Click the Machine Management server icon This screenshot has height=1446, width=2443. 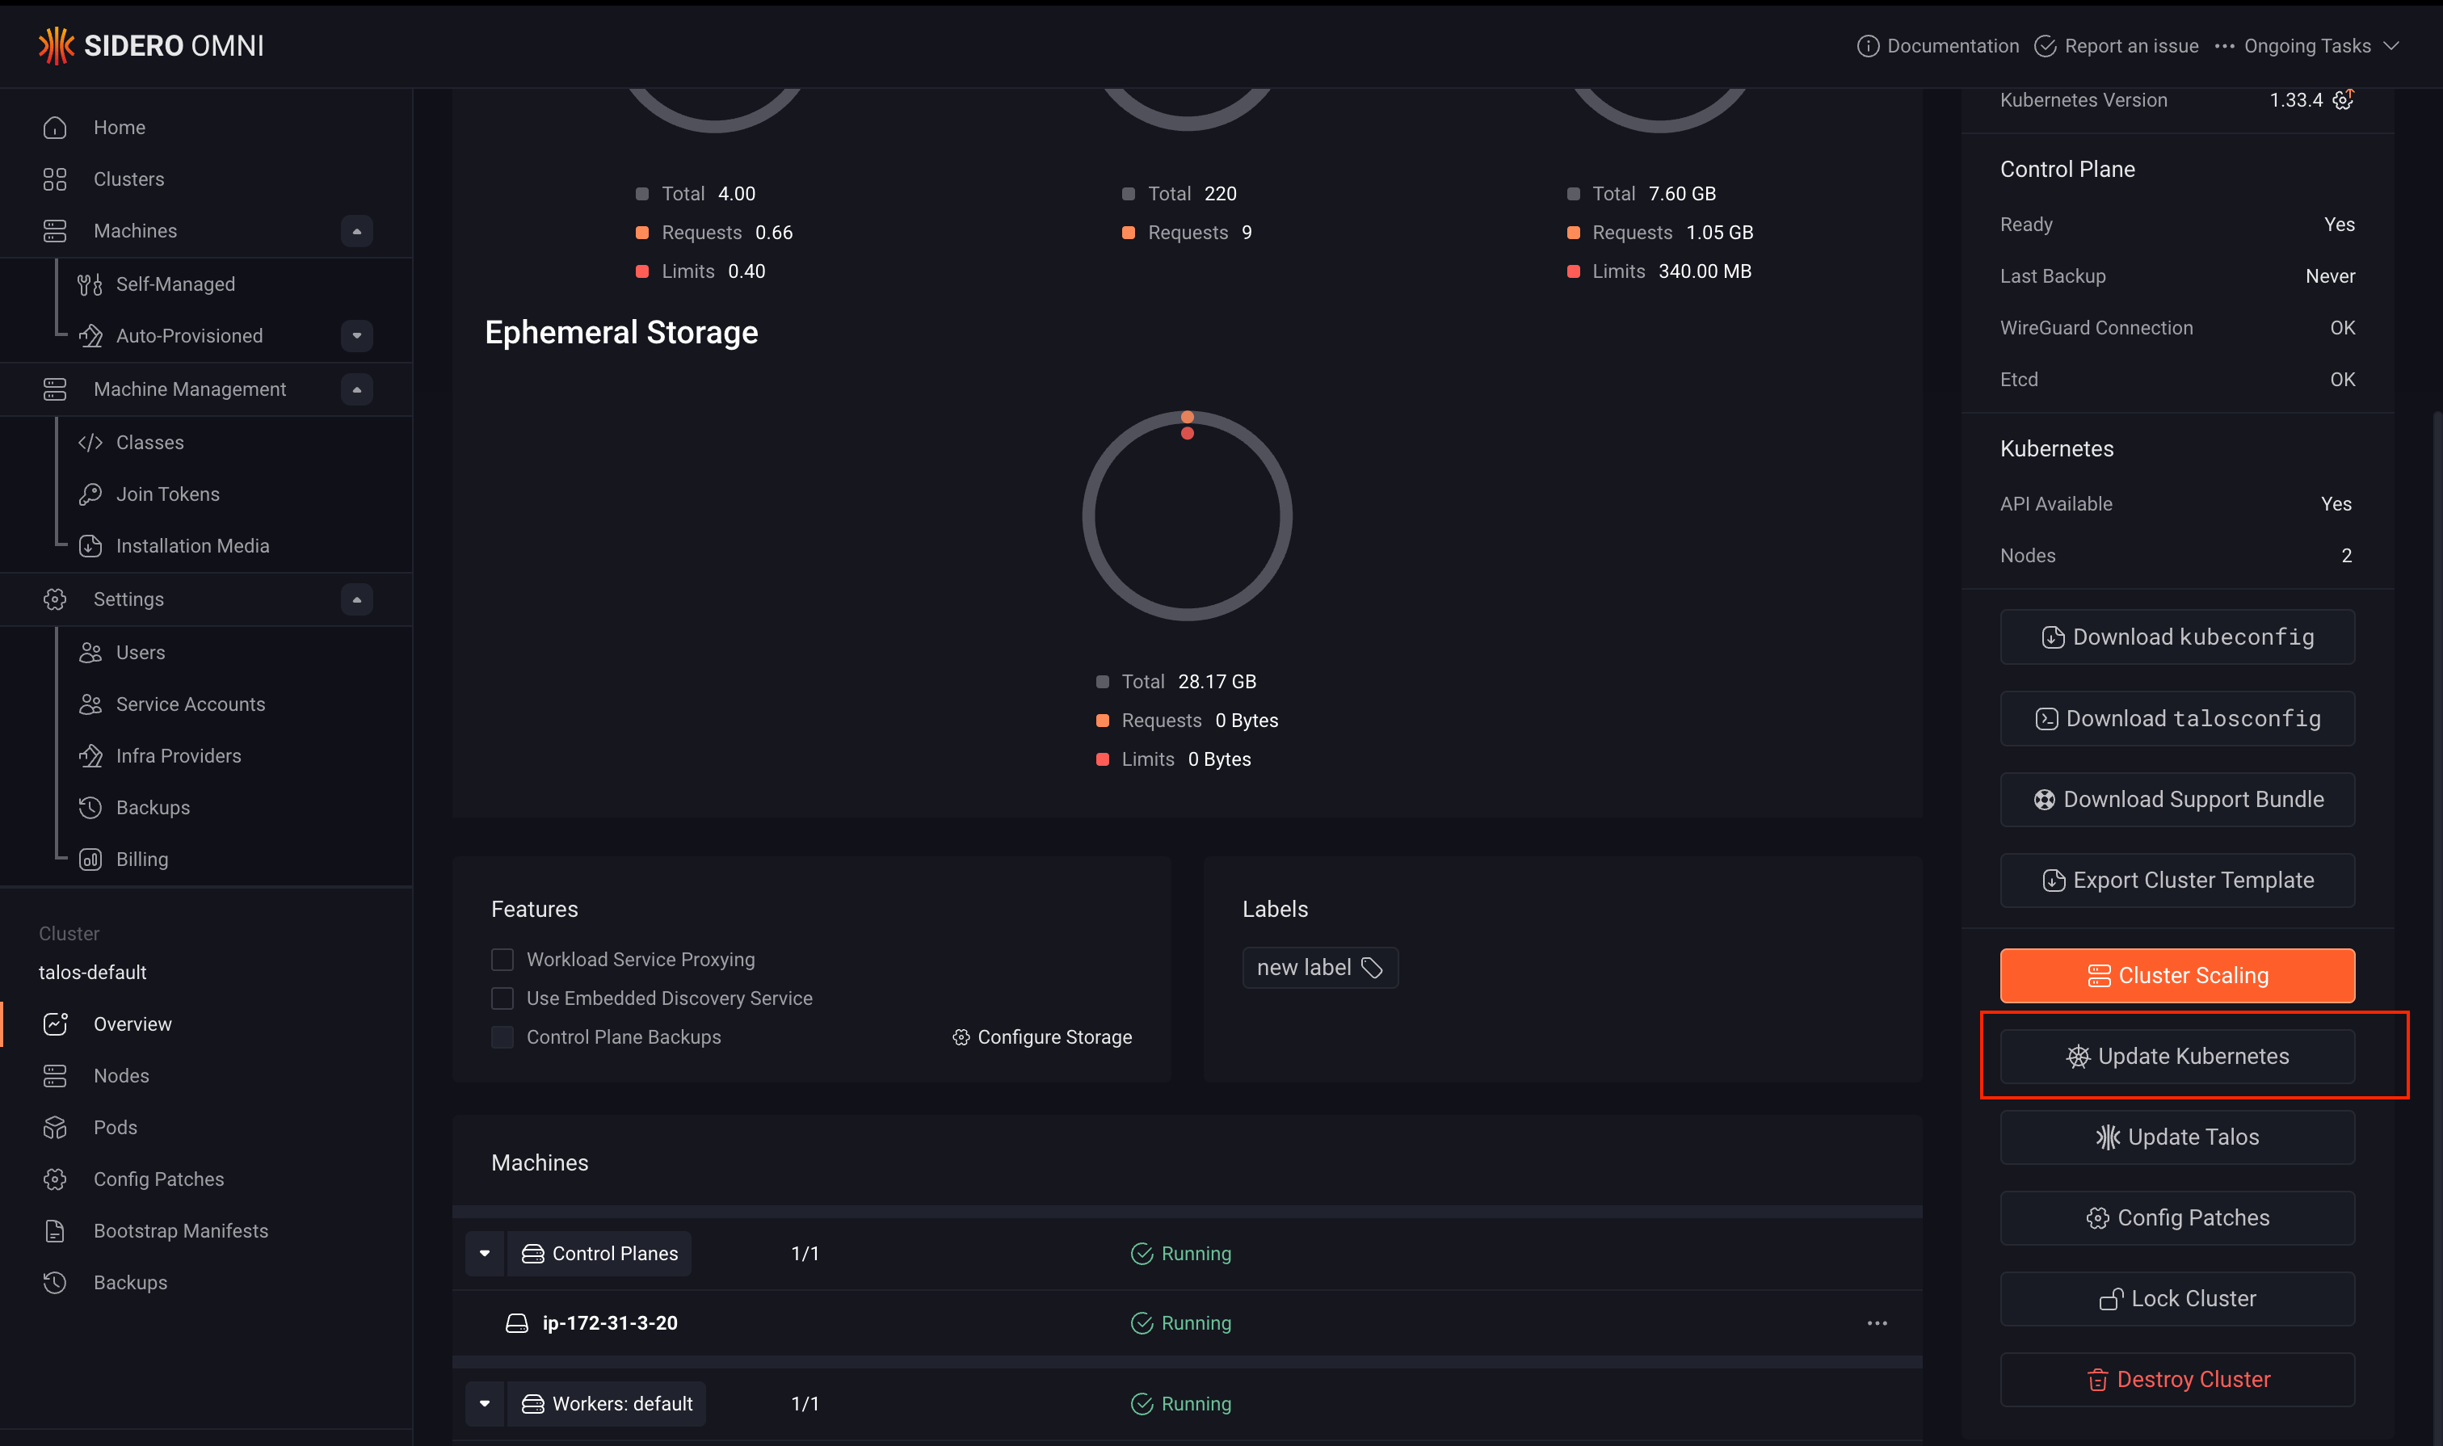56,389
